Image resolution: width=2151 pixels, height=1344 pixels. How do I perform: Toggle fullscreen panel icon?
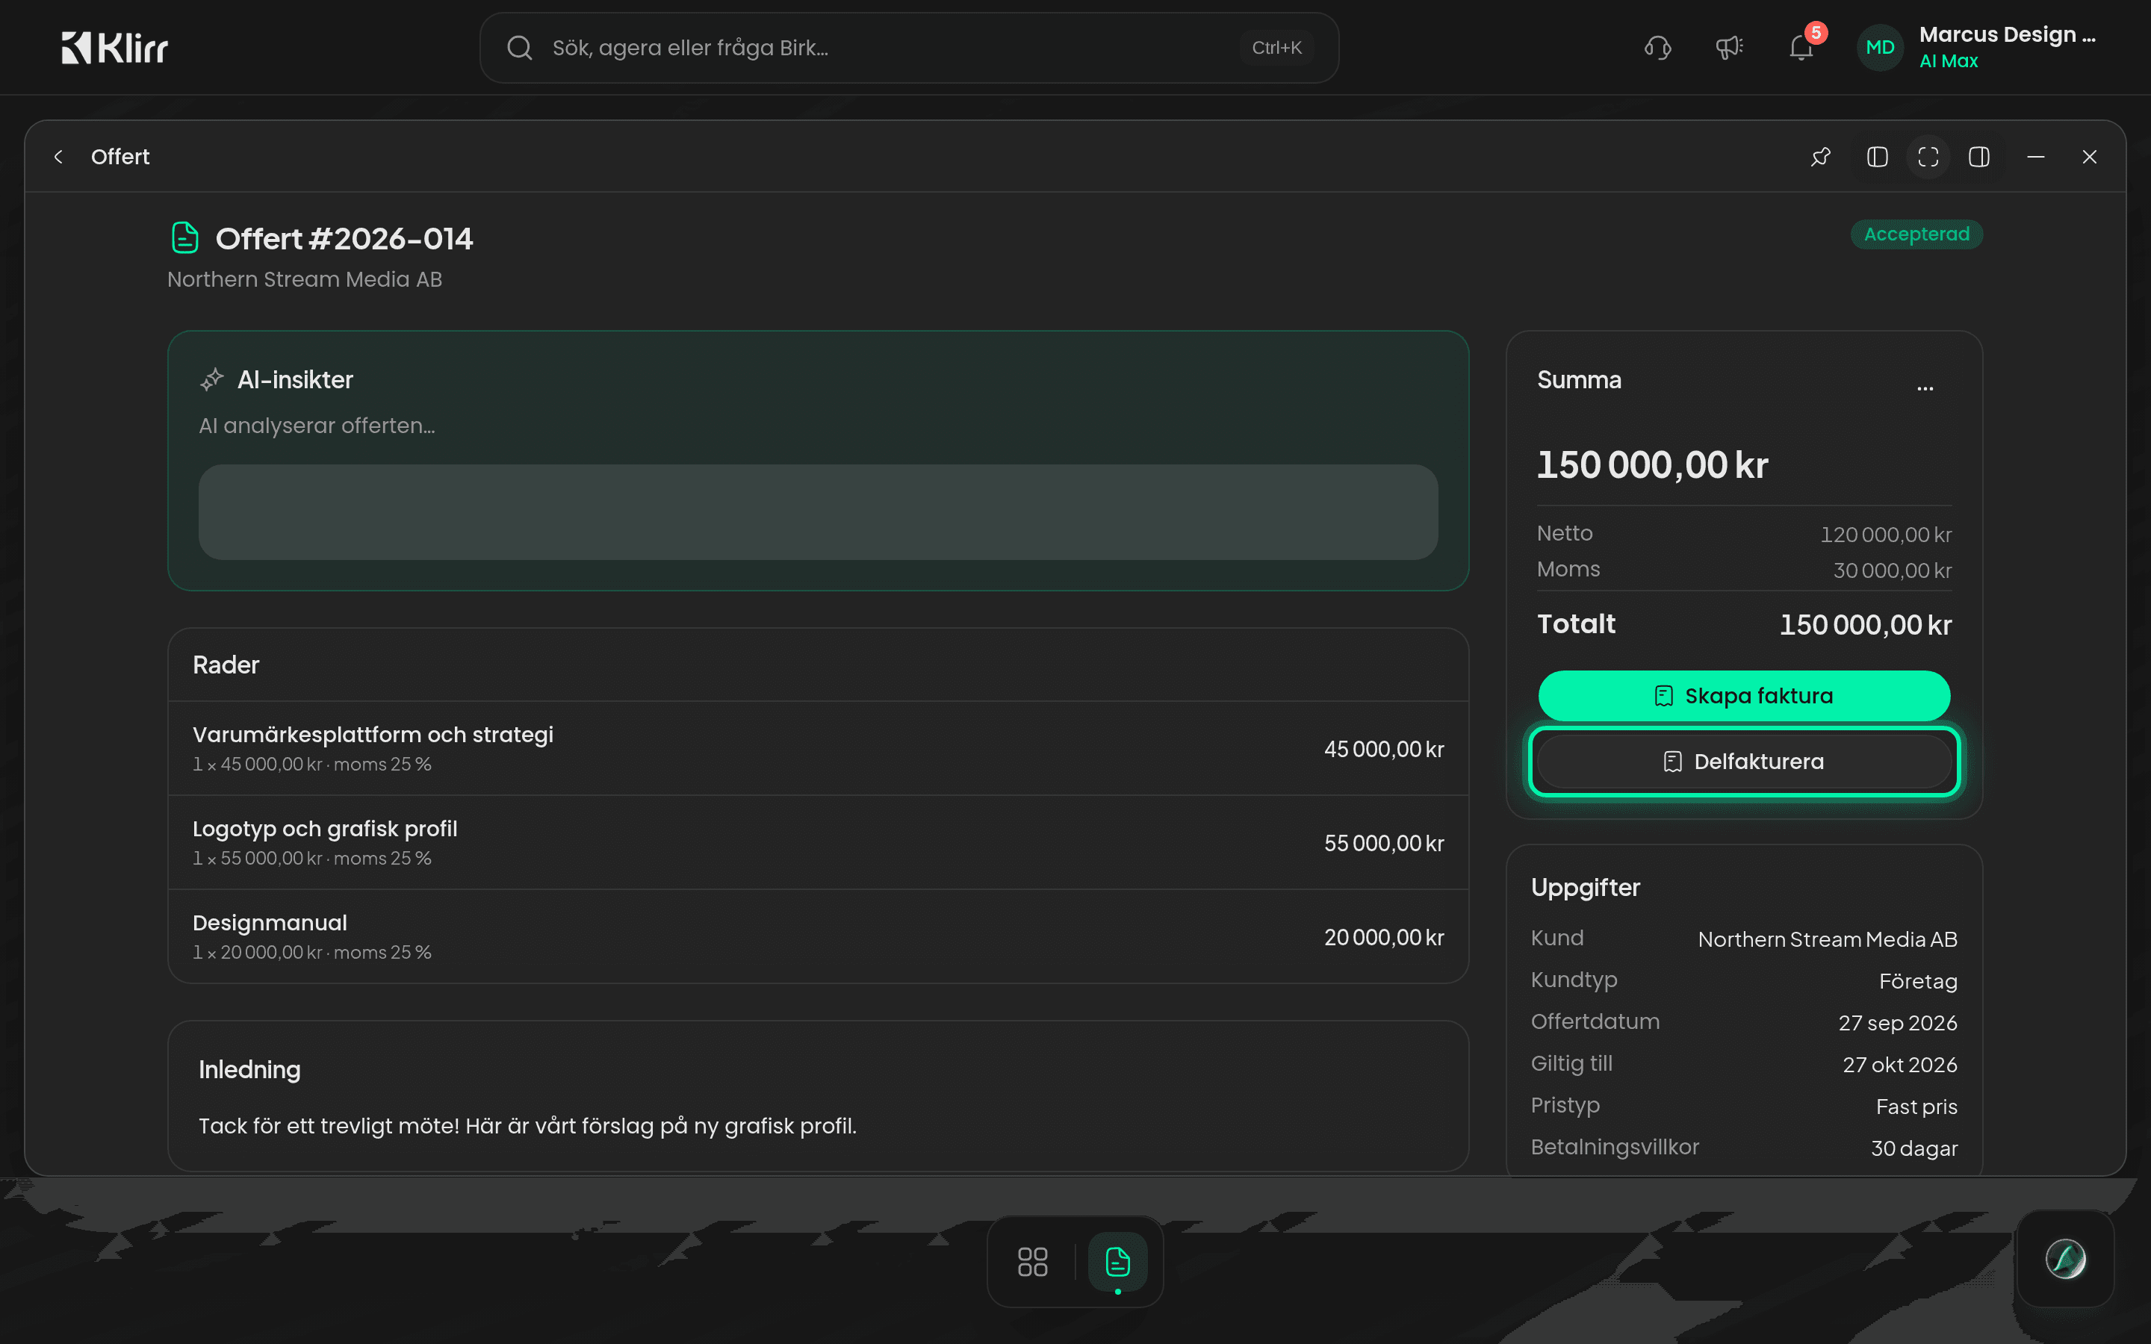point(1928,158)
